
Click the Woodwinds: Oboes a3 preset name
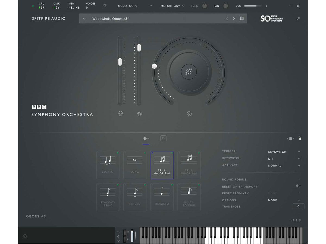pyautogui.click(x=110, y=19)
